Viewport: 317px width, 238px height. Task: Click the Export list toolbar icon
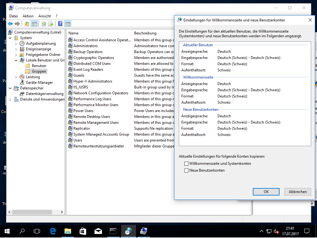(x=51, y=24)
